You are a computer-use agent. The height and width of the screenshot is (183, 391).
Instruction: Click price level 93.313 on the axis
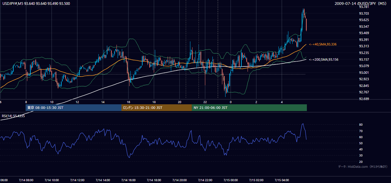pos(364,46)
